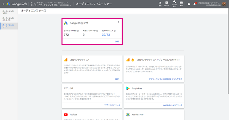
Task: Click the Google広告タグ card logo
Action: click(66, 23)
